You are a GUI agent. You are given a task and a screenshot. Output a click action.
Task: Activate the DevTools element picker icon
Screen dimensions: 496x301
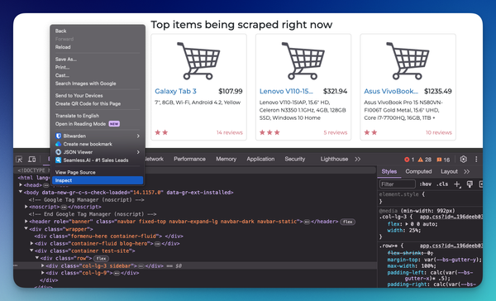click(x=19, y=160)
